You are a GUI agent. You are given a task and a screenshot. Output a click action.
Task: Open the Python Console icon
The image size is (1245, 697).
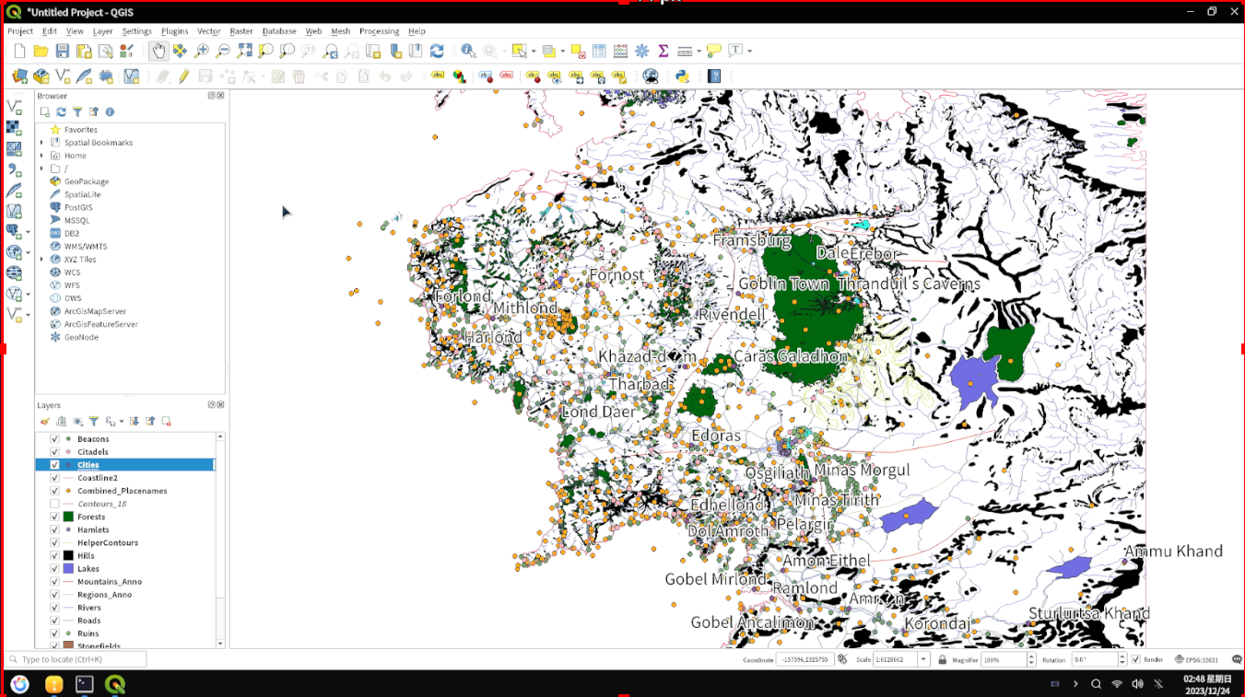tap(683, 76)
